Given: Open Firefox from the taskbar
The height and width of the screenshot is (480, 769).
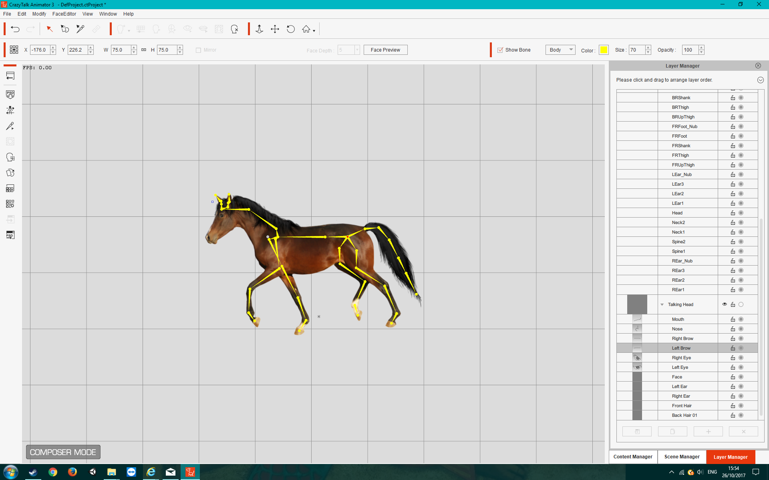Looking at the screenshot, I should (x=72, y=472).
